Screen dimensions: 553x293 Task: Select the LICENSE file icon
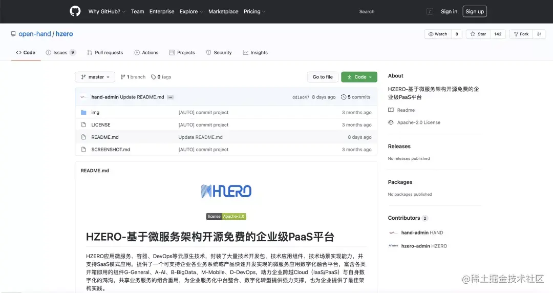click(x=83, y=124)
